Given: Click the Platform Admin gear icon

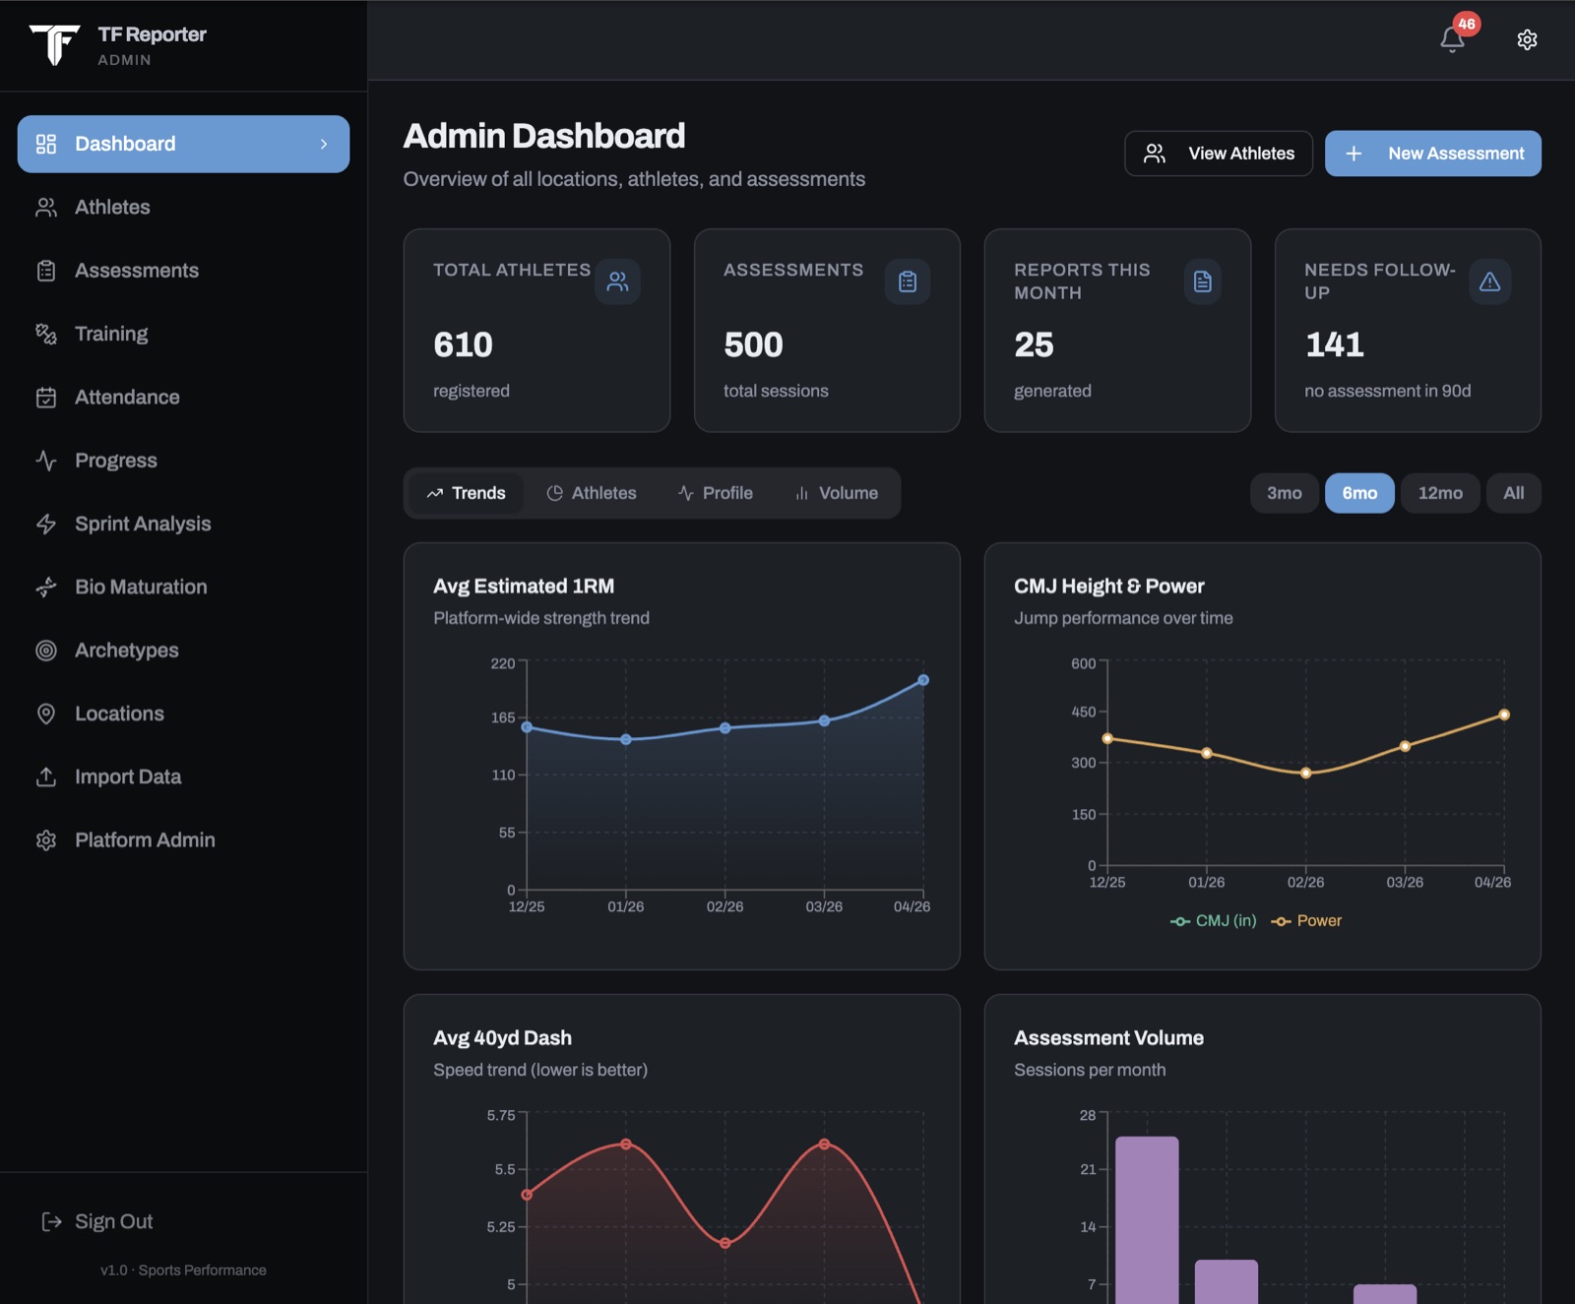Looking at the screenshot, I should pos(46,840).
